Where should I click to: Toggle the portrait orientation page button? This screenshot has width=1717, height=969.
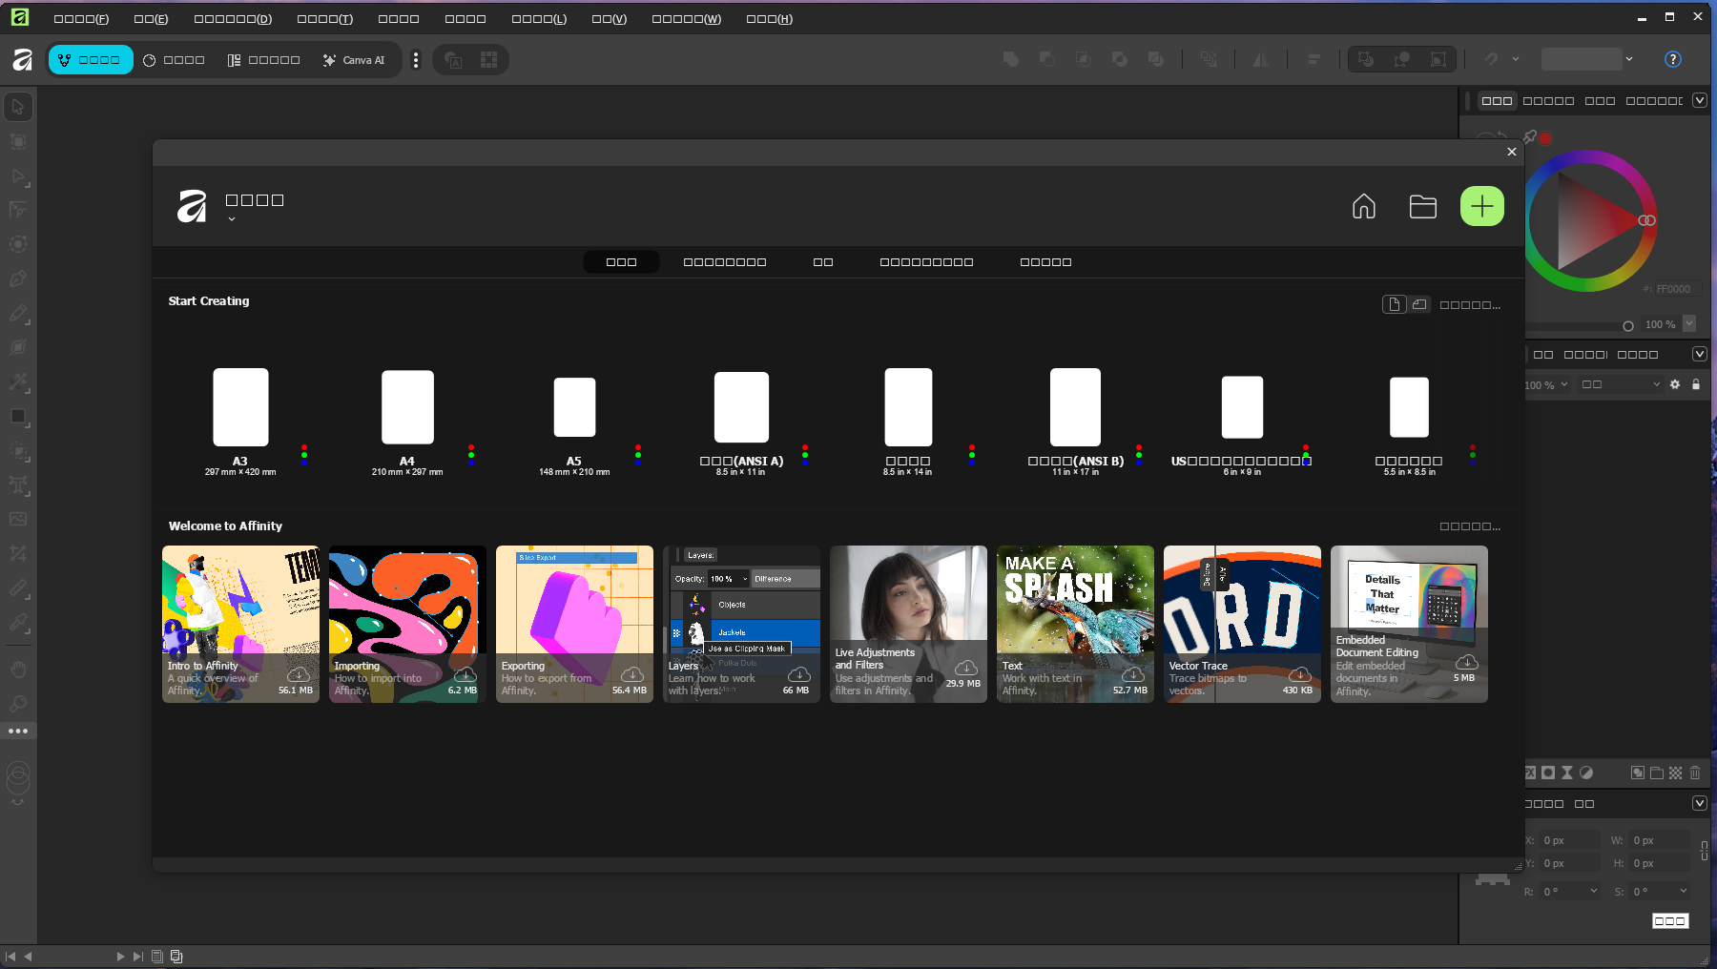[x=1395, y=304]
